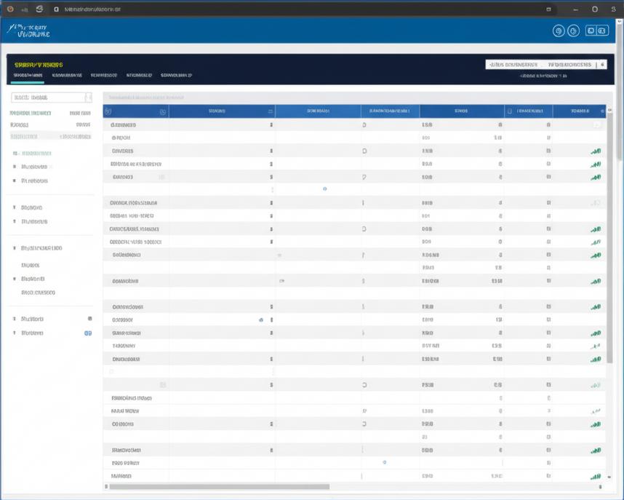Click the horizontal scrollbar thumb below the table

(220, 486)
